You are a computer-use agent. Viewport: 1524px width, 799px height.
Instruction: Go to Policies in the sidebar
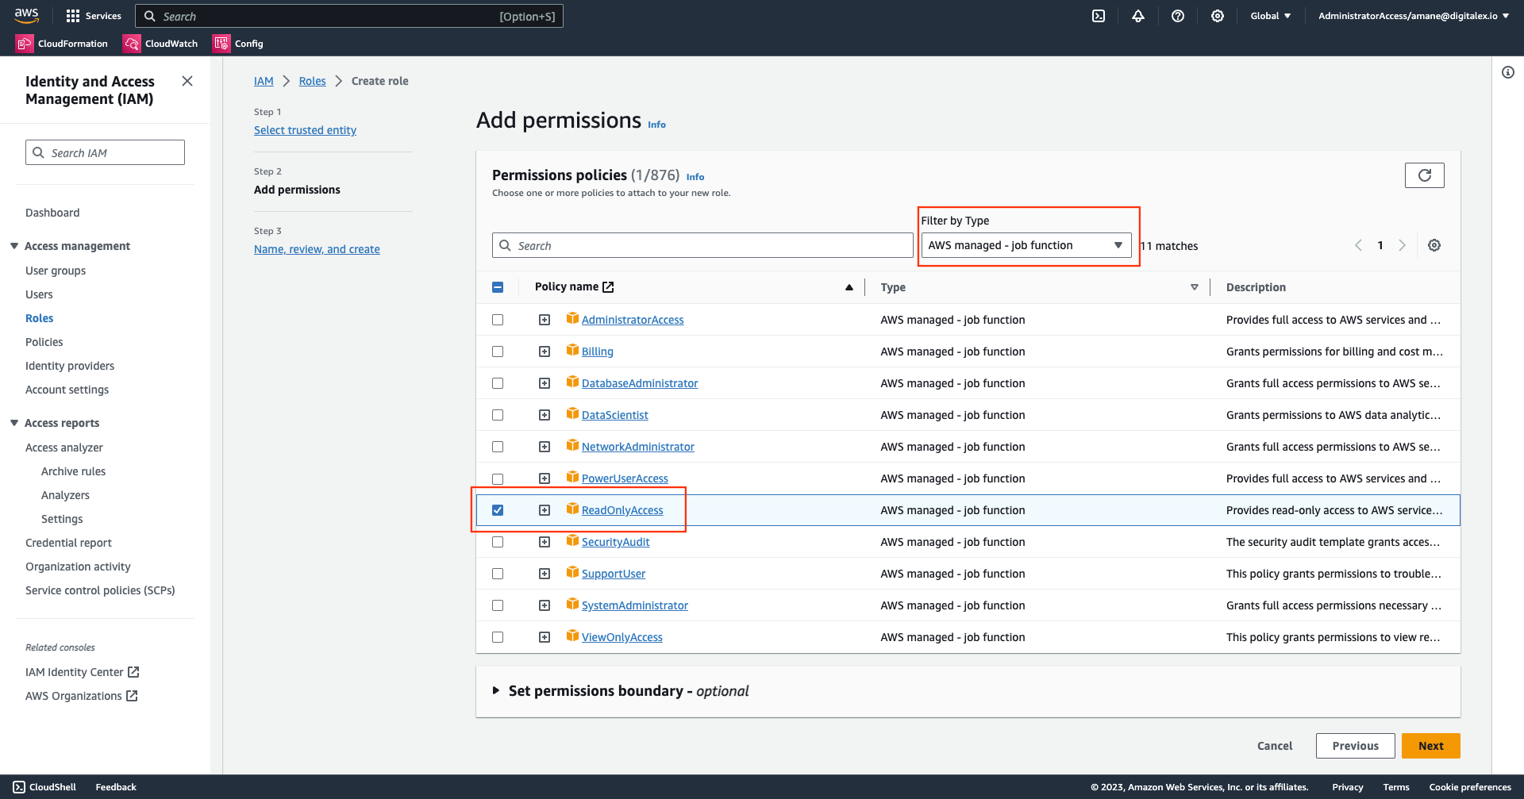[44, 342]
